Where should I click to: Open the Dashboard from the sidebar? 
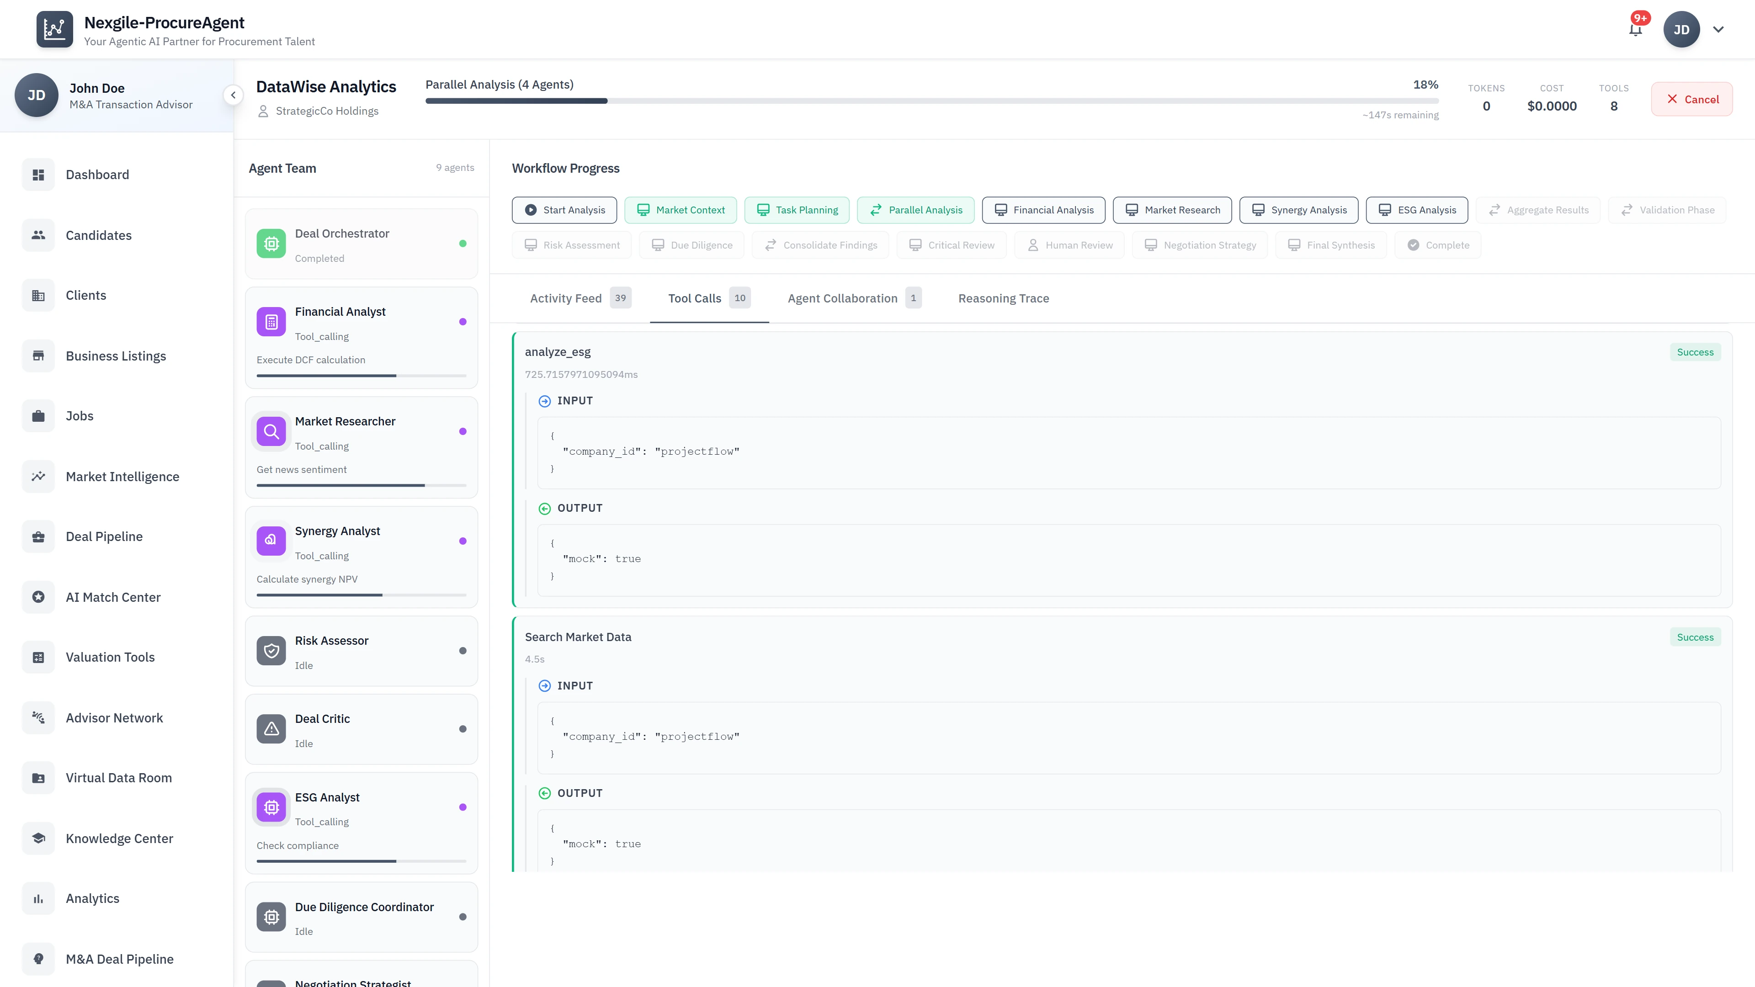(38, 175)
